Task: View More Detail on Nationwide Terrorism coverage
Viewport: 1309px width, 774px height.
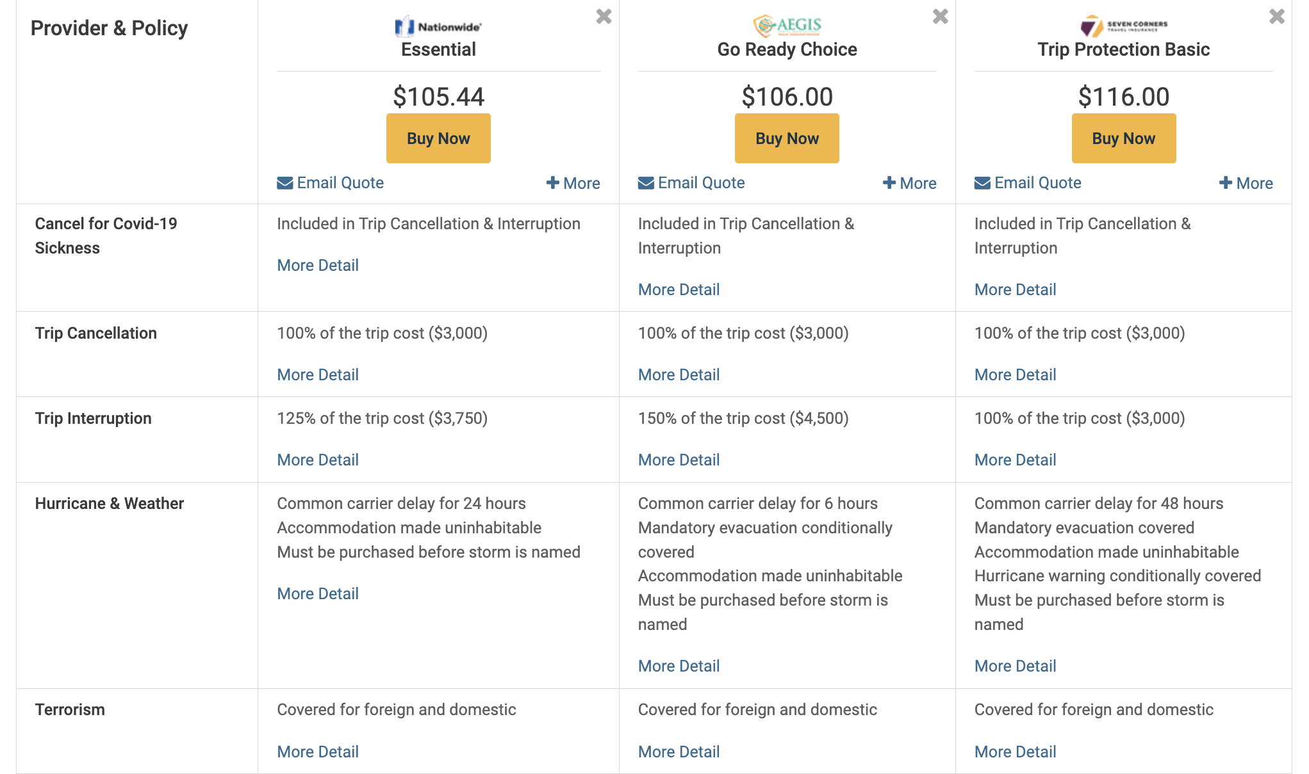Action: [318, 752]
